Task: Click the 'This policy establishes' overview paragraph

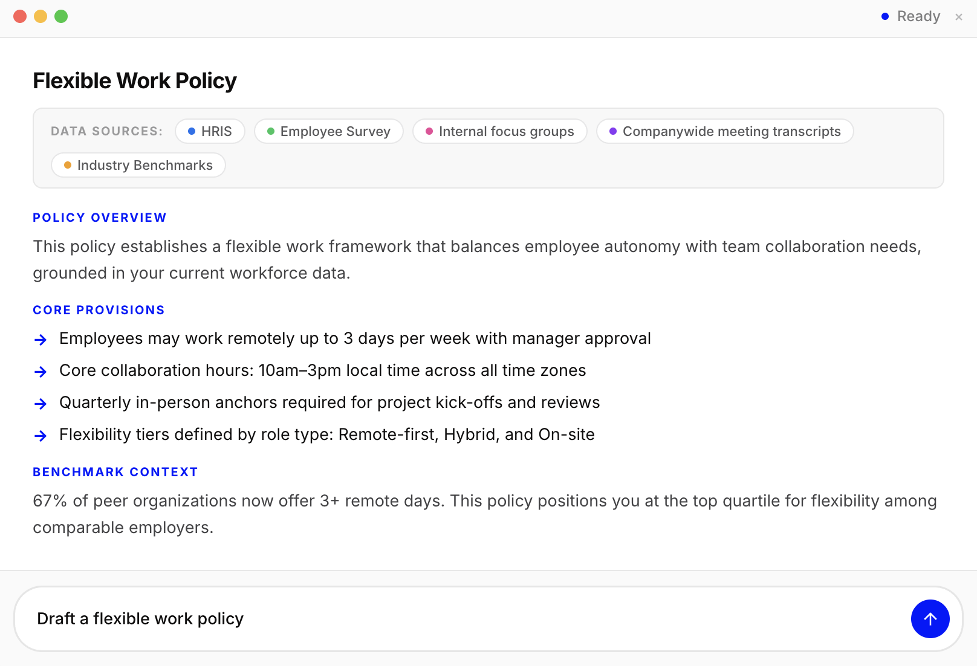Action: [x=477, y=260]
